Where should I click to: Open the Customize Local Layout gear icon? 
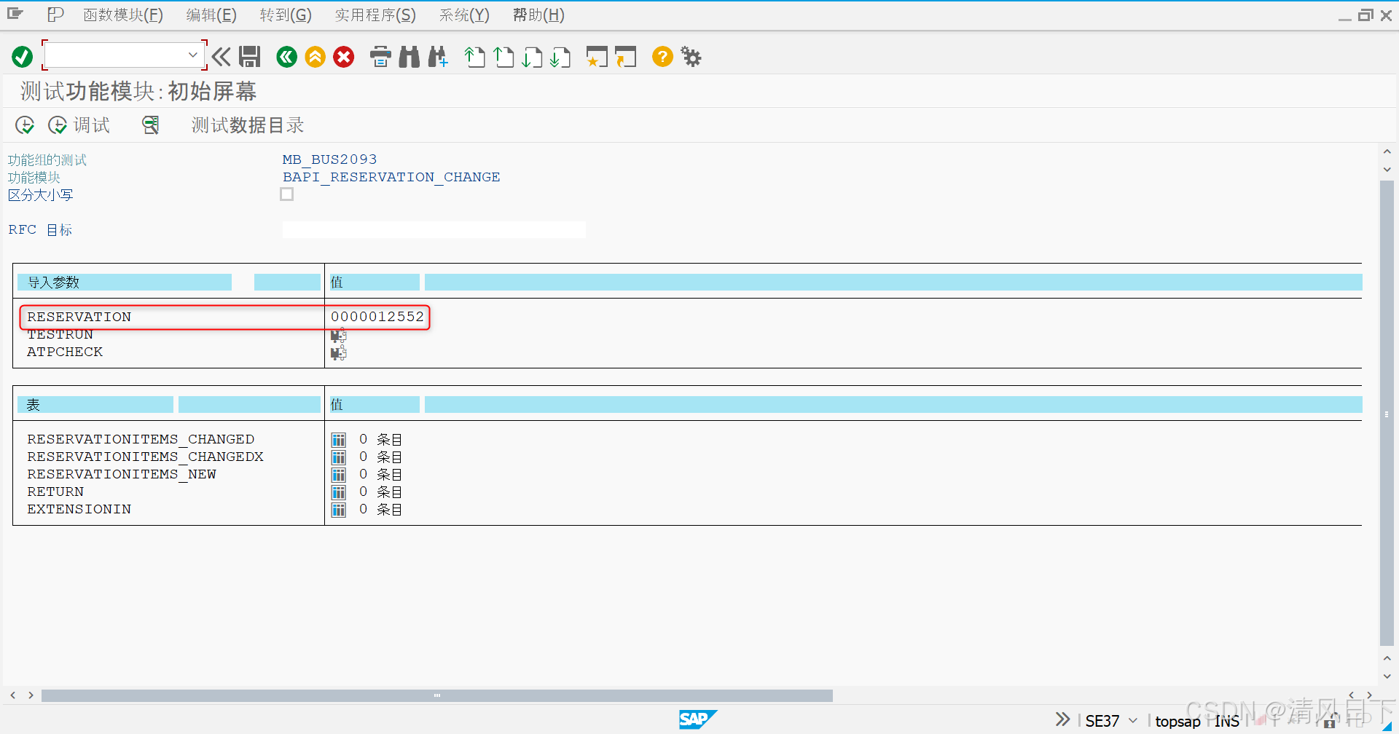coord(690,57)
